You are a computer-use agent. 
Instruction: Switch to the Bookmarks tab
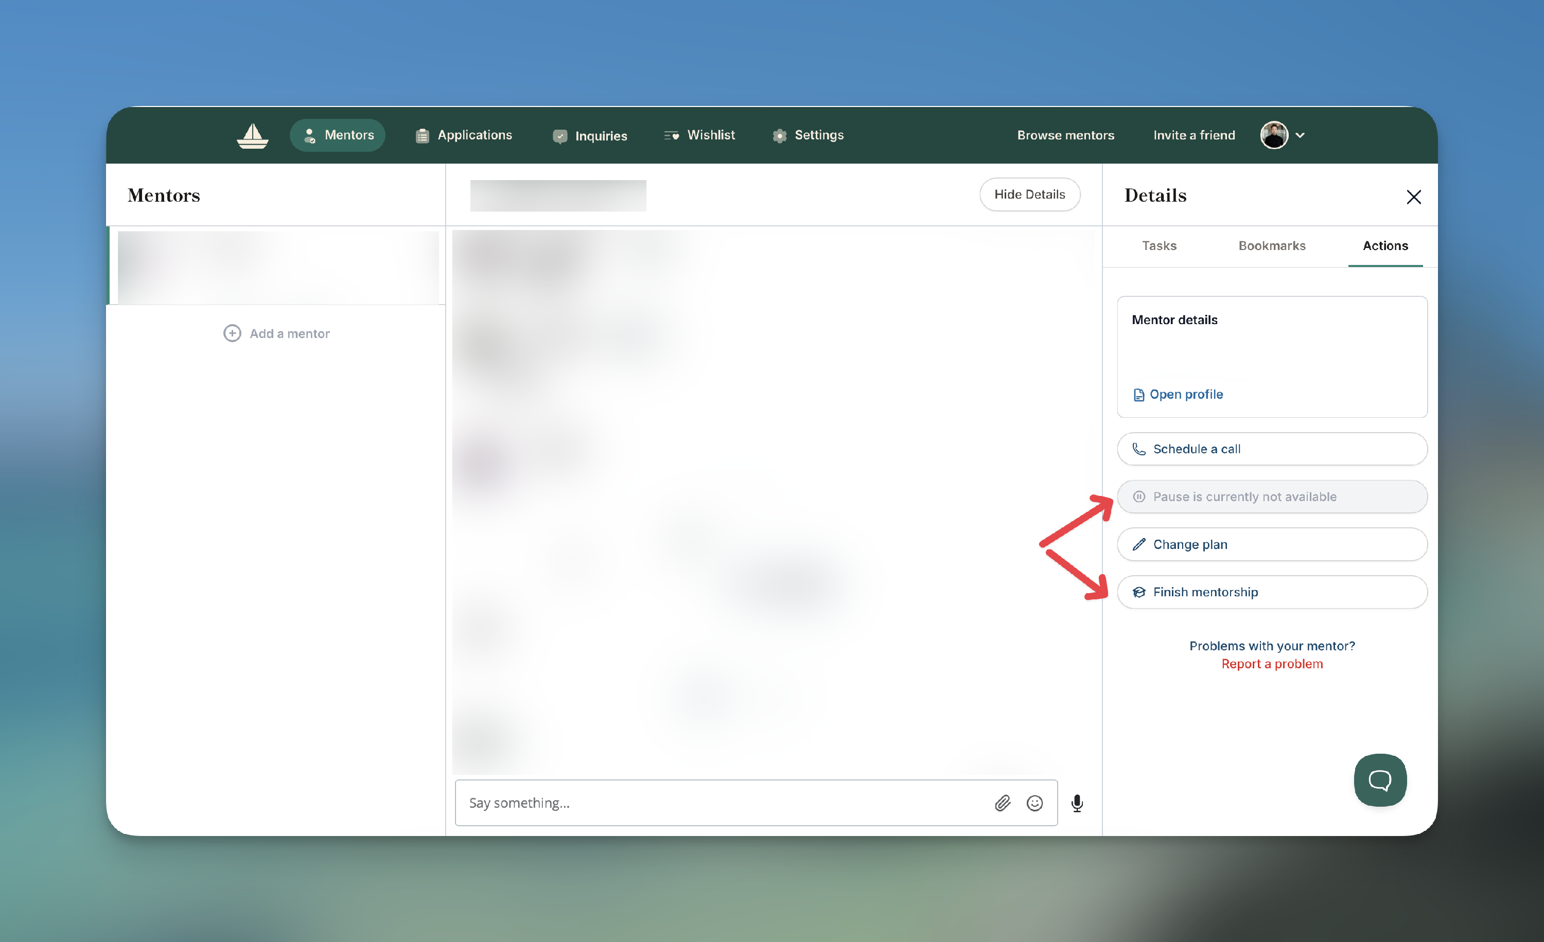pyautogui.click(x=1271, y=245)
